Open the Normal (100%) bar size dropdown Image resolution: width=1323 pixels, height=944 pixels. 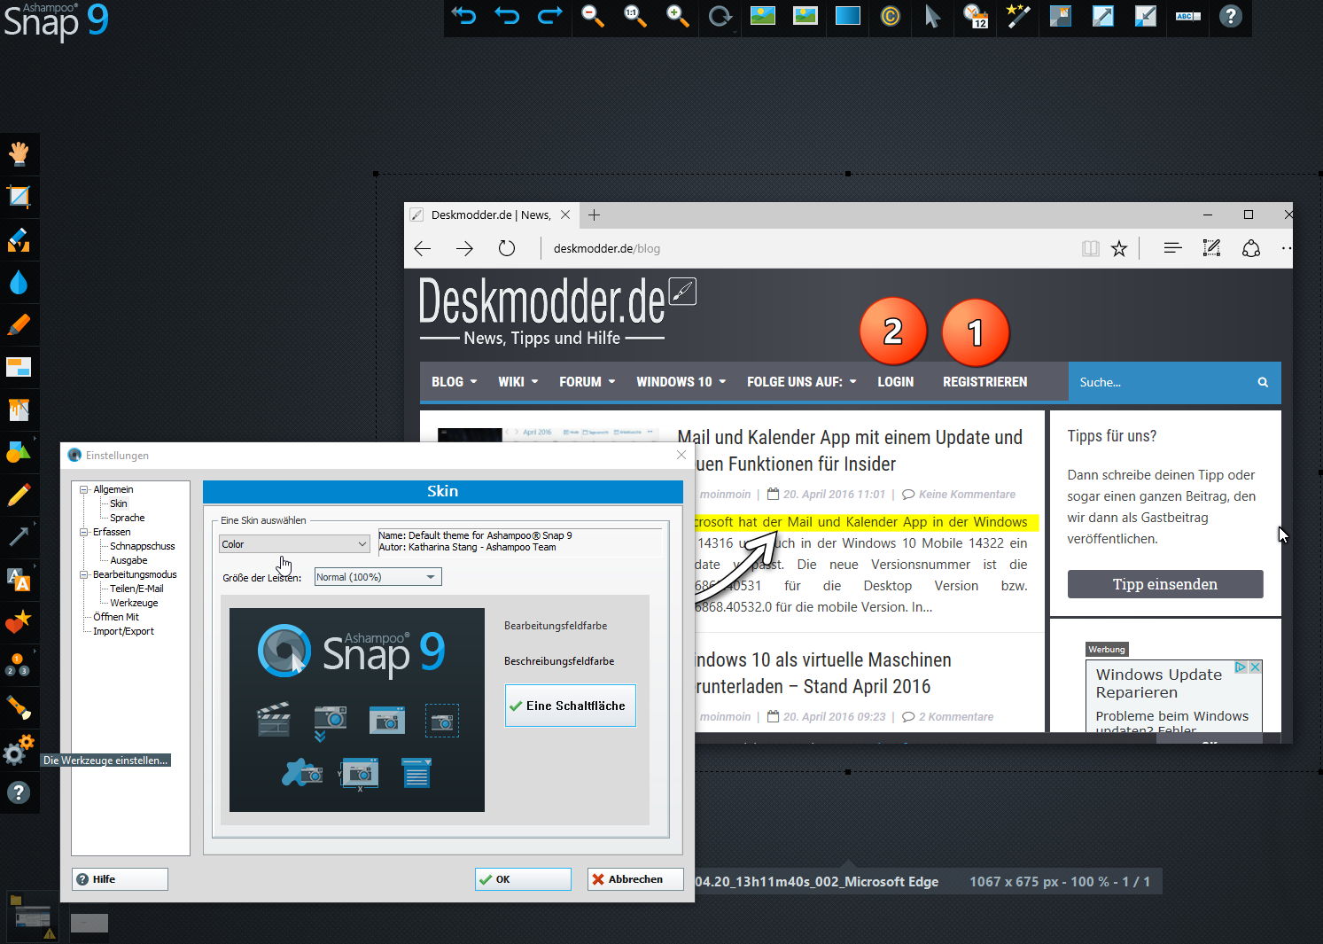pos(378,577)
